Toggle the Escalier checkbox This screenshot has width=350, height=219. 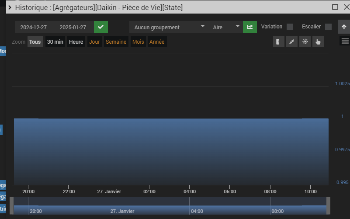(x=328, y=27)
